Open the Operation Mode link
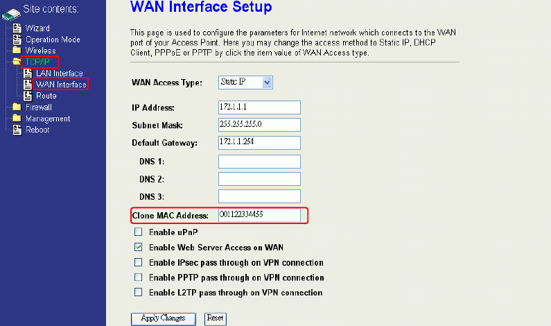551x326 pixels. click(x=53, y=40)
